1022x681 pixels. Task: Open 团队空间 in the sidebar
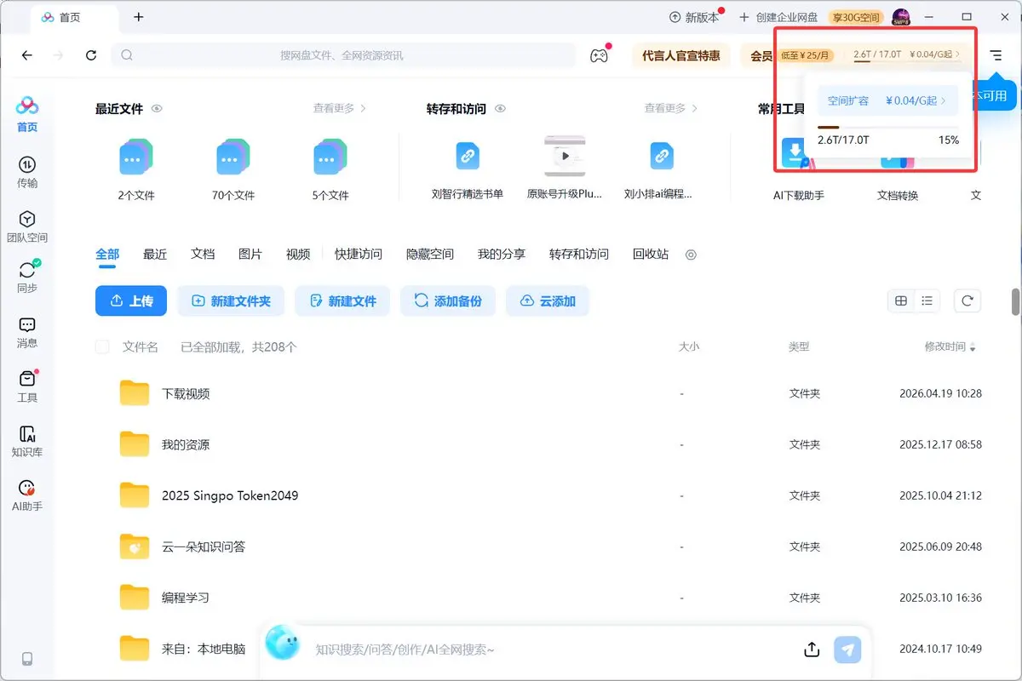27,226
